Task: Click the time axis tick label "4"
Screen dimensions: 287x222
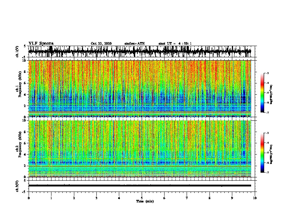Action: tap(119, 198)
